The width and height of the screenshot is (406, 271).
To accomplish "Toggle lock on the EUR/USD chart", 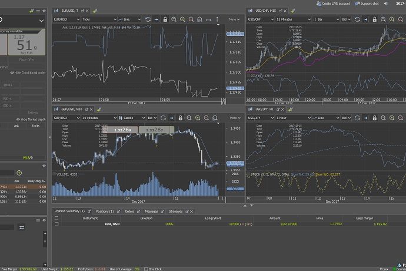I will (x=165, y=19).
